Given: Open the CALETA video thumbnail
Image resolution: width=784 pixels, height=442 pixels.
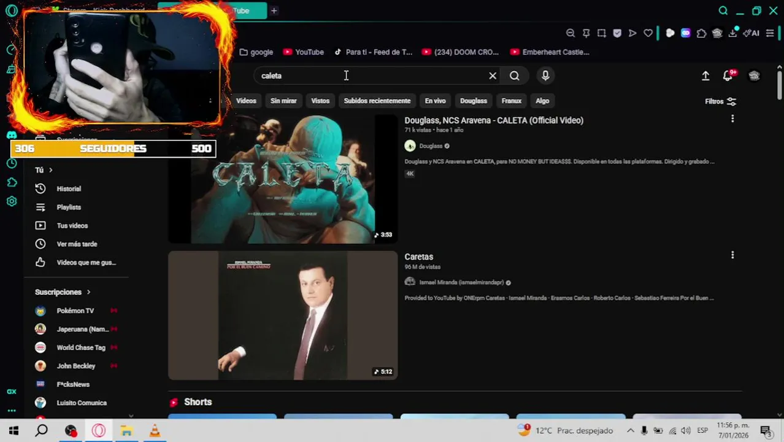Looking at the screenshot, I should click(283, 179).
